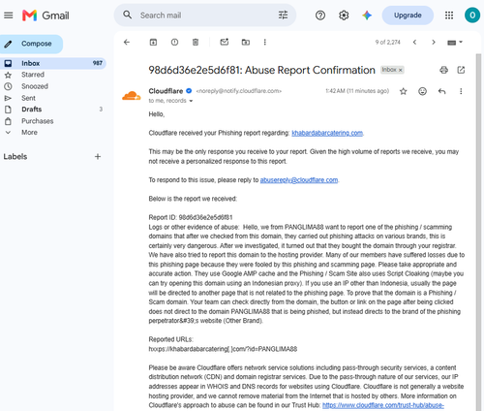Viewport: 484px width, 411px height.
Task: Click the email subject heading
Action: pos(261,70)
